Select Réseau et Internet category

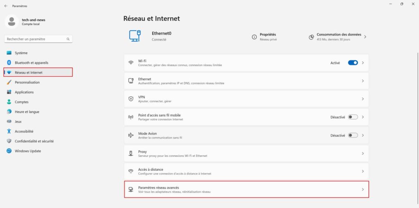[38, 72]
